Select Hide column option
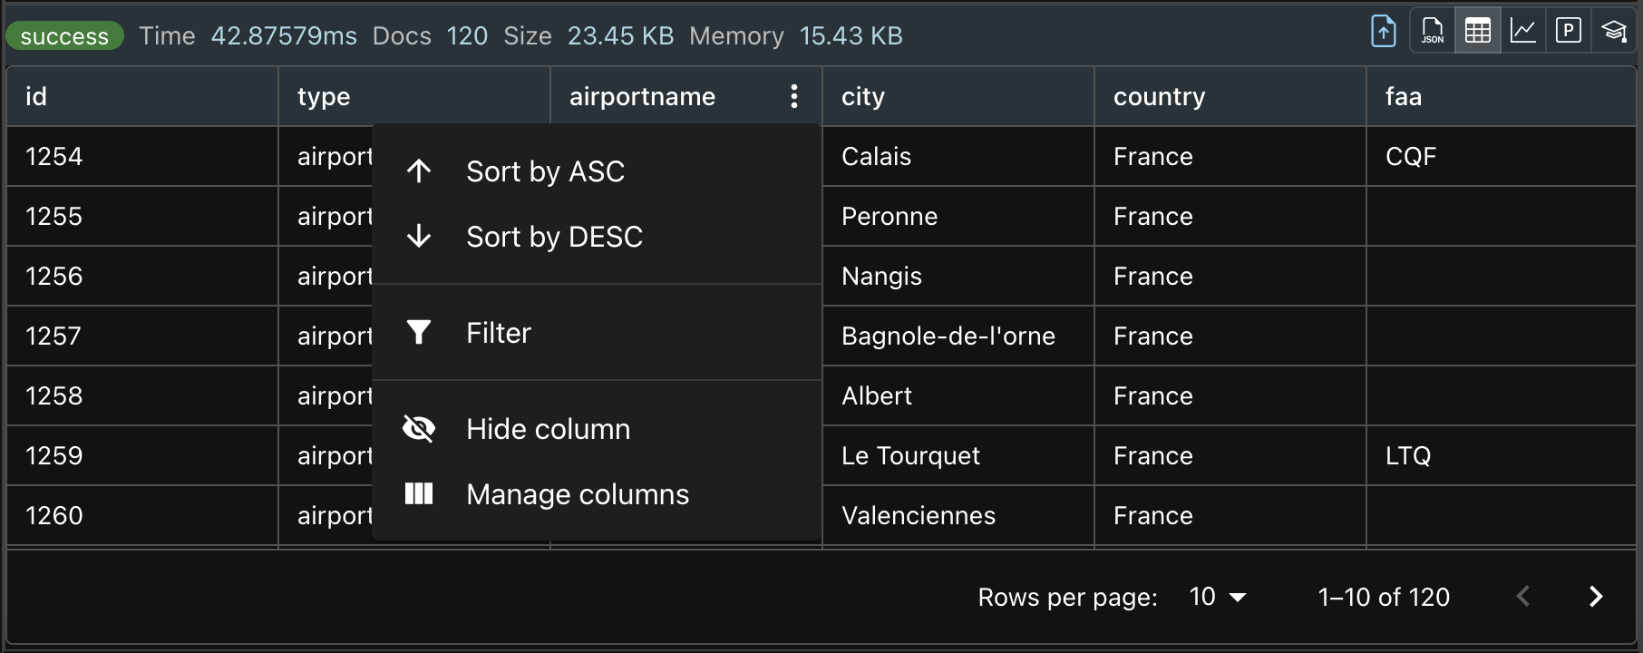Viewport: 1643px width, 653px height. (x=597, y=428)
